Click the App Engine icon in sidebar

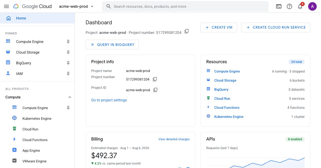point(14,150)
